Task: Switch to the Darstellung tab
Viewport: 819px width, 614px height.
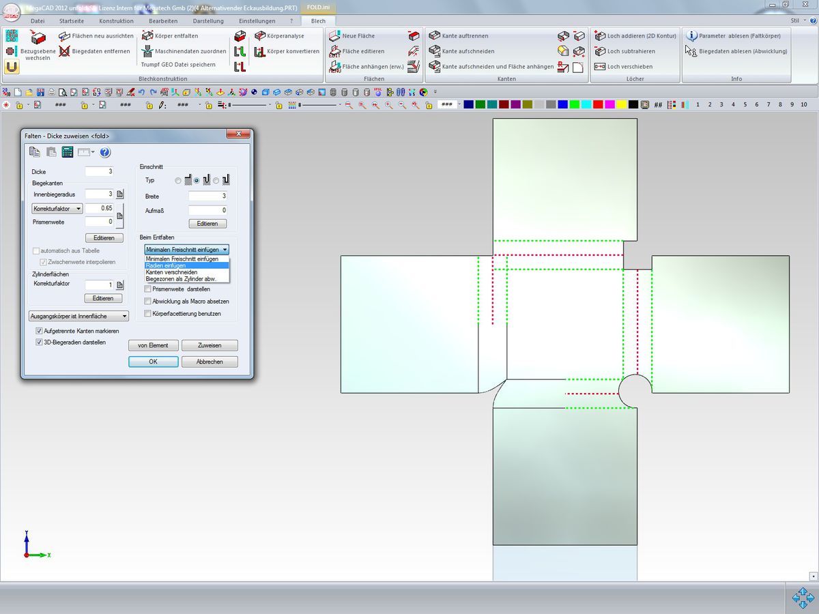Action: click(x=208, y=21)
